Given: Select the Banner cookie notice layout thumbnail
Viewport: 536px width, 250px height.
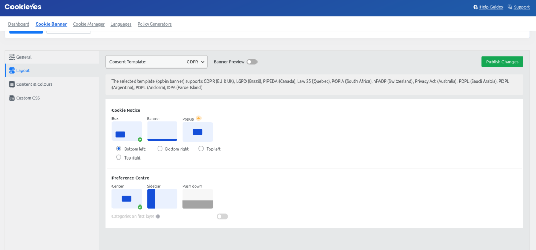Looking at the screenshot, I should [162, 131].
